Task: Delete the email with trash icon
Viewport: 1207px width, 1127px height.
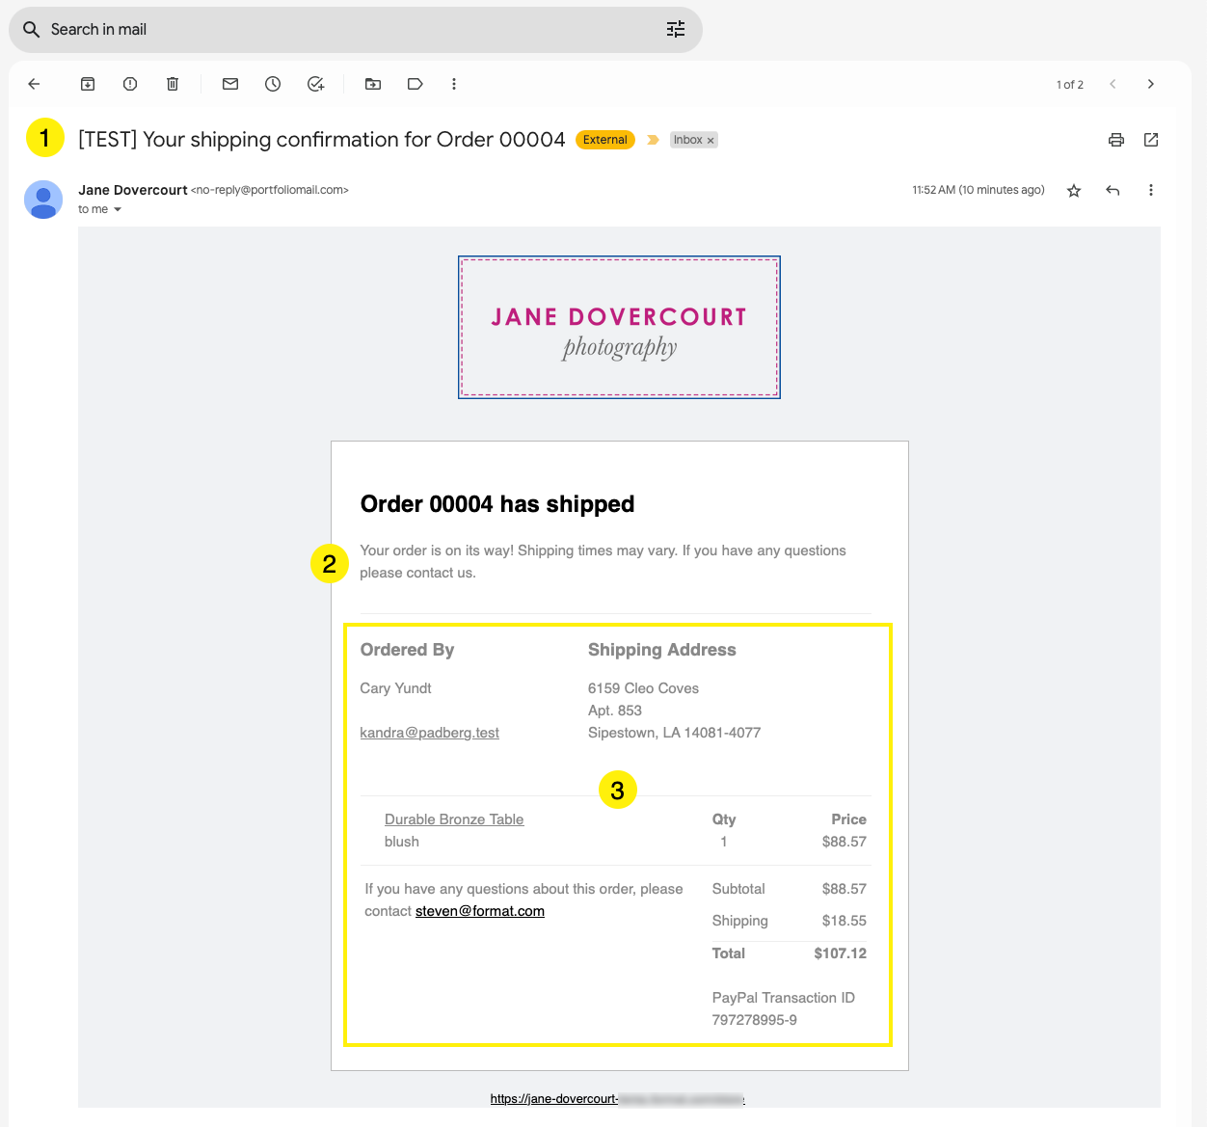Action: (173, 84)
